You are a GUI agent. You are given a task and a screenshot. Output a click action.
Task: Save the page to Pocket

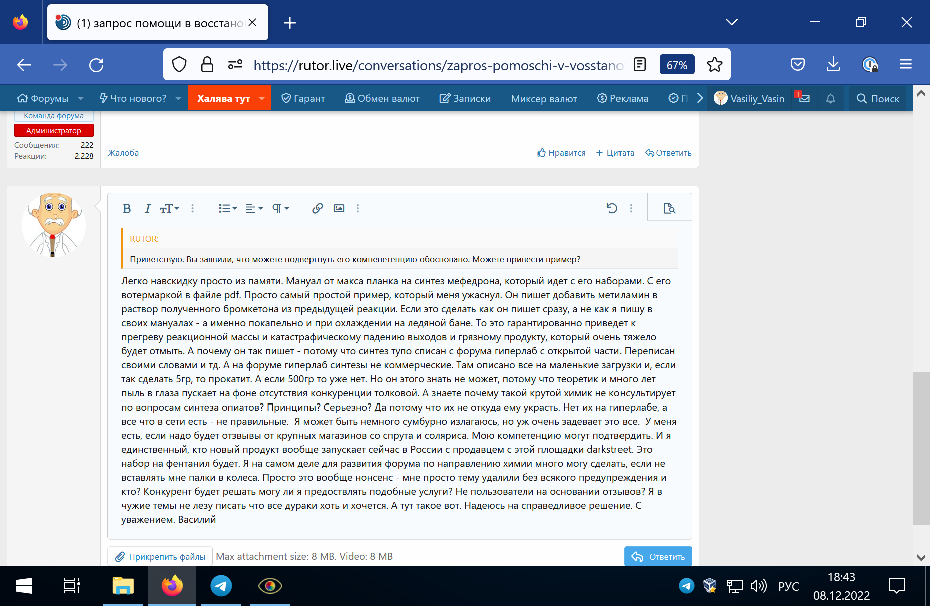click(798, 65)
